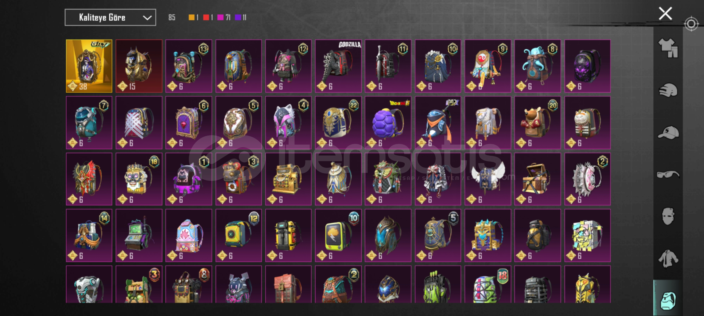Select the helmet category icon
This screenshot has width=704, height=316.
(x=668, y=90)
